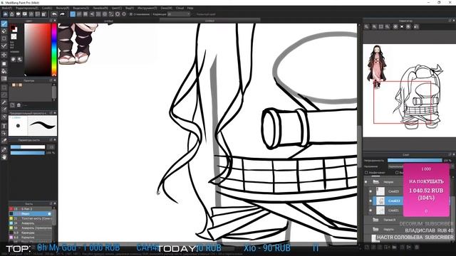Adjust the layer opacity slider
456x256 pixels.
coord(415,160)
